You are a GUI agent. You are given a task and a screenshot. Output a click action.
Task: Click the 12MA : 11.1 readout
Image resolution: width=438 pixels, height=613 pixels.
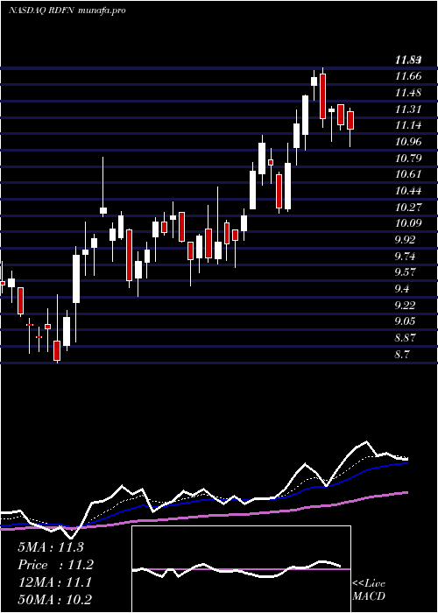point(54,582)
